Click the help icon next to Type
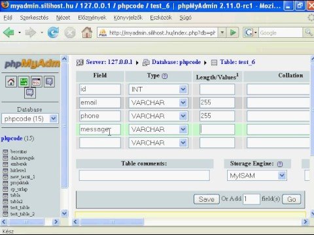Screen dimensions: 314x235 point(165,76)
